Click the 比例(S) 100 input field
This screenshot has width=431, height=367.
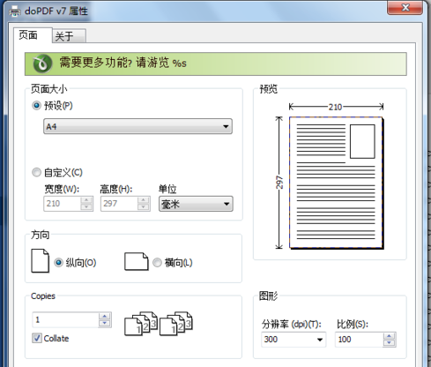360,340
